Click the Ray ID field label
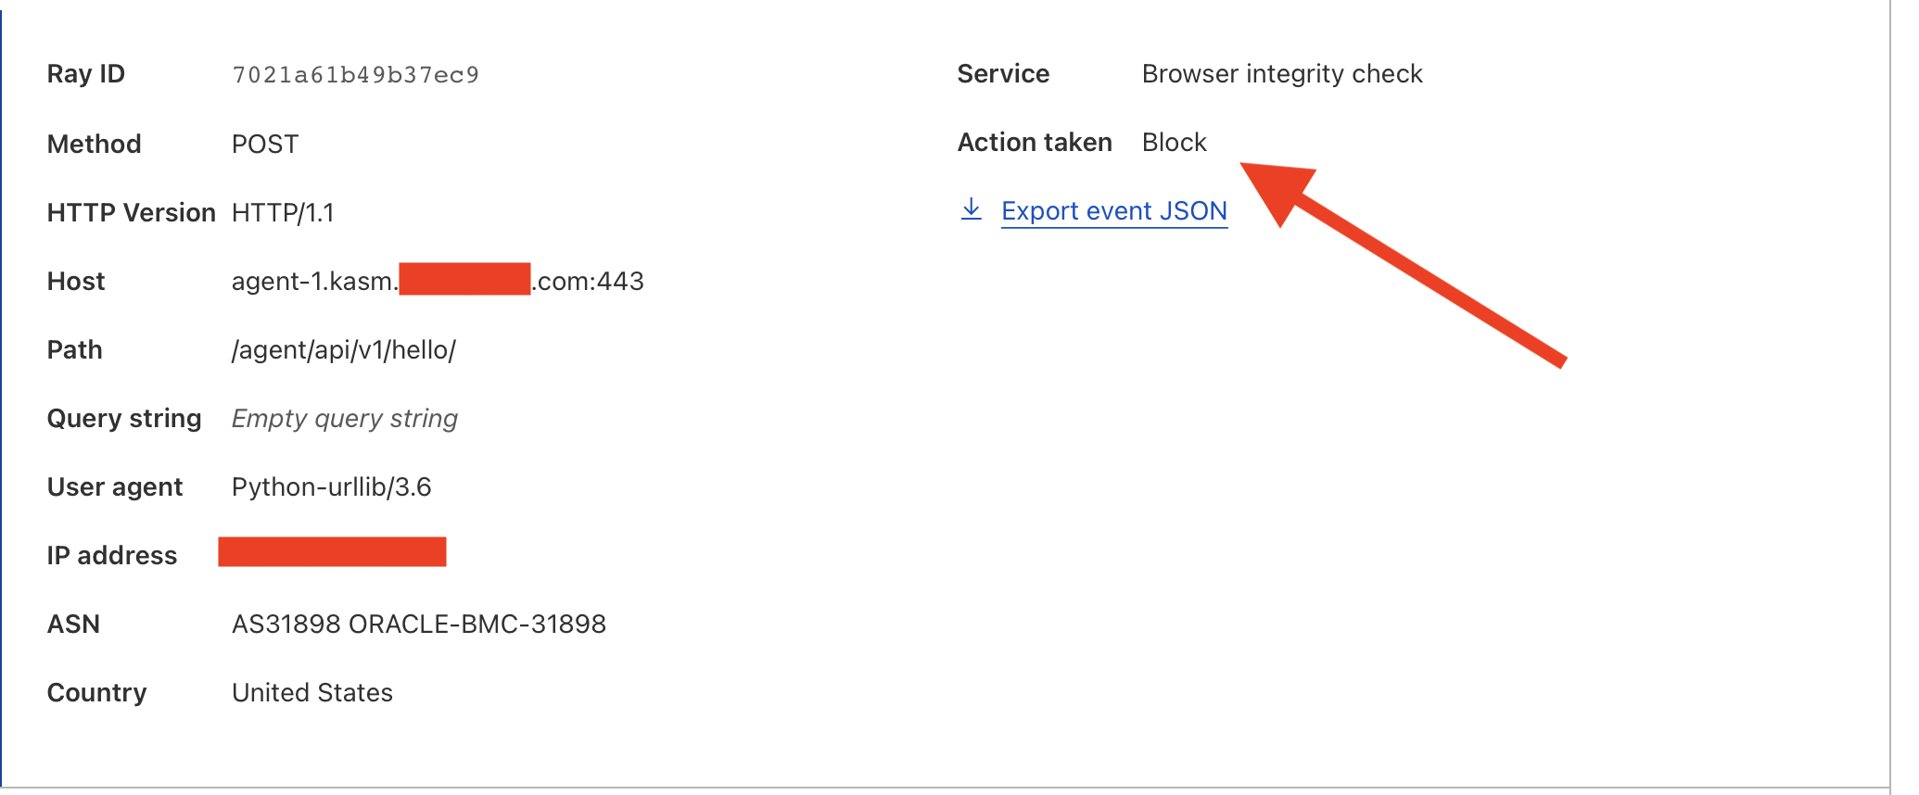 86,74
